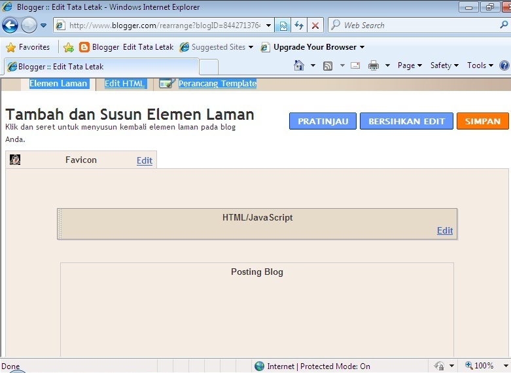Viewport: 511px width, 373px height.
Task: Click the Blogger orange favorites icon
Action: click(84, 48)
